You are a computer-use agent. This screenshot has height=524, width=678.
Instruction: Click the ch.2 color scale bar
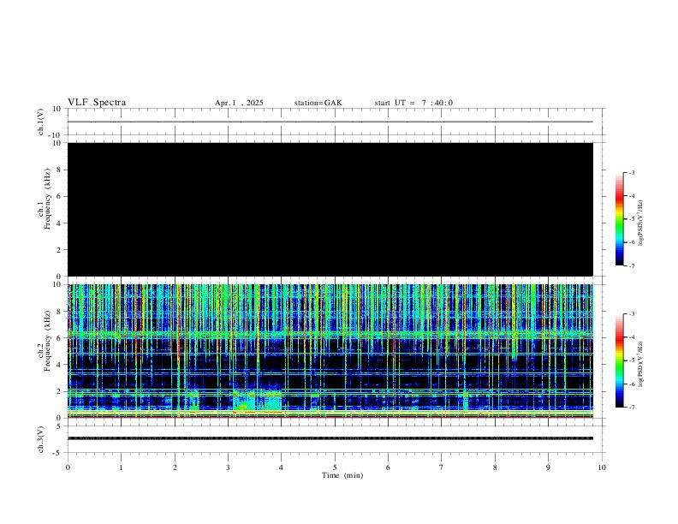(620, 360)
